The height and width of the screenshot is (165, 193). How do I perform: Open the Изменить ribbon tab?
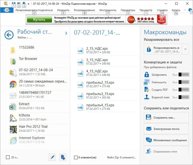(63, 10)
